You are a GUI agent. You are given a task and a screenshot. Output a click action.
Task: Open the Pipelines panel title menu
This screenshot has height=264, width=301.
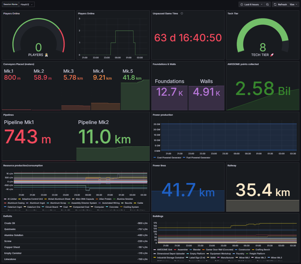click(8, 115)
